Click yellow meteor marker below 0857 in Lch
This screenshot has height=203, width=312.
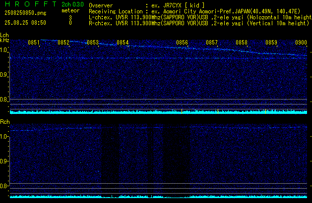click(x=218, y=111)
